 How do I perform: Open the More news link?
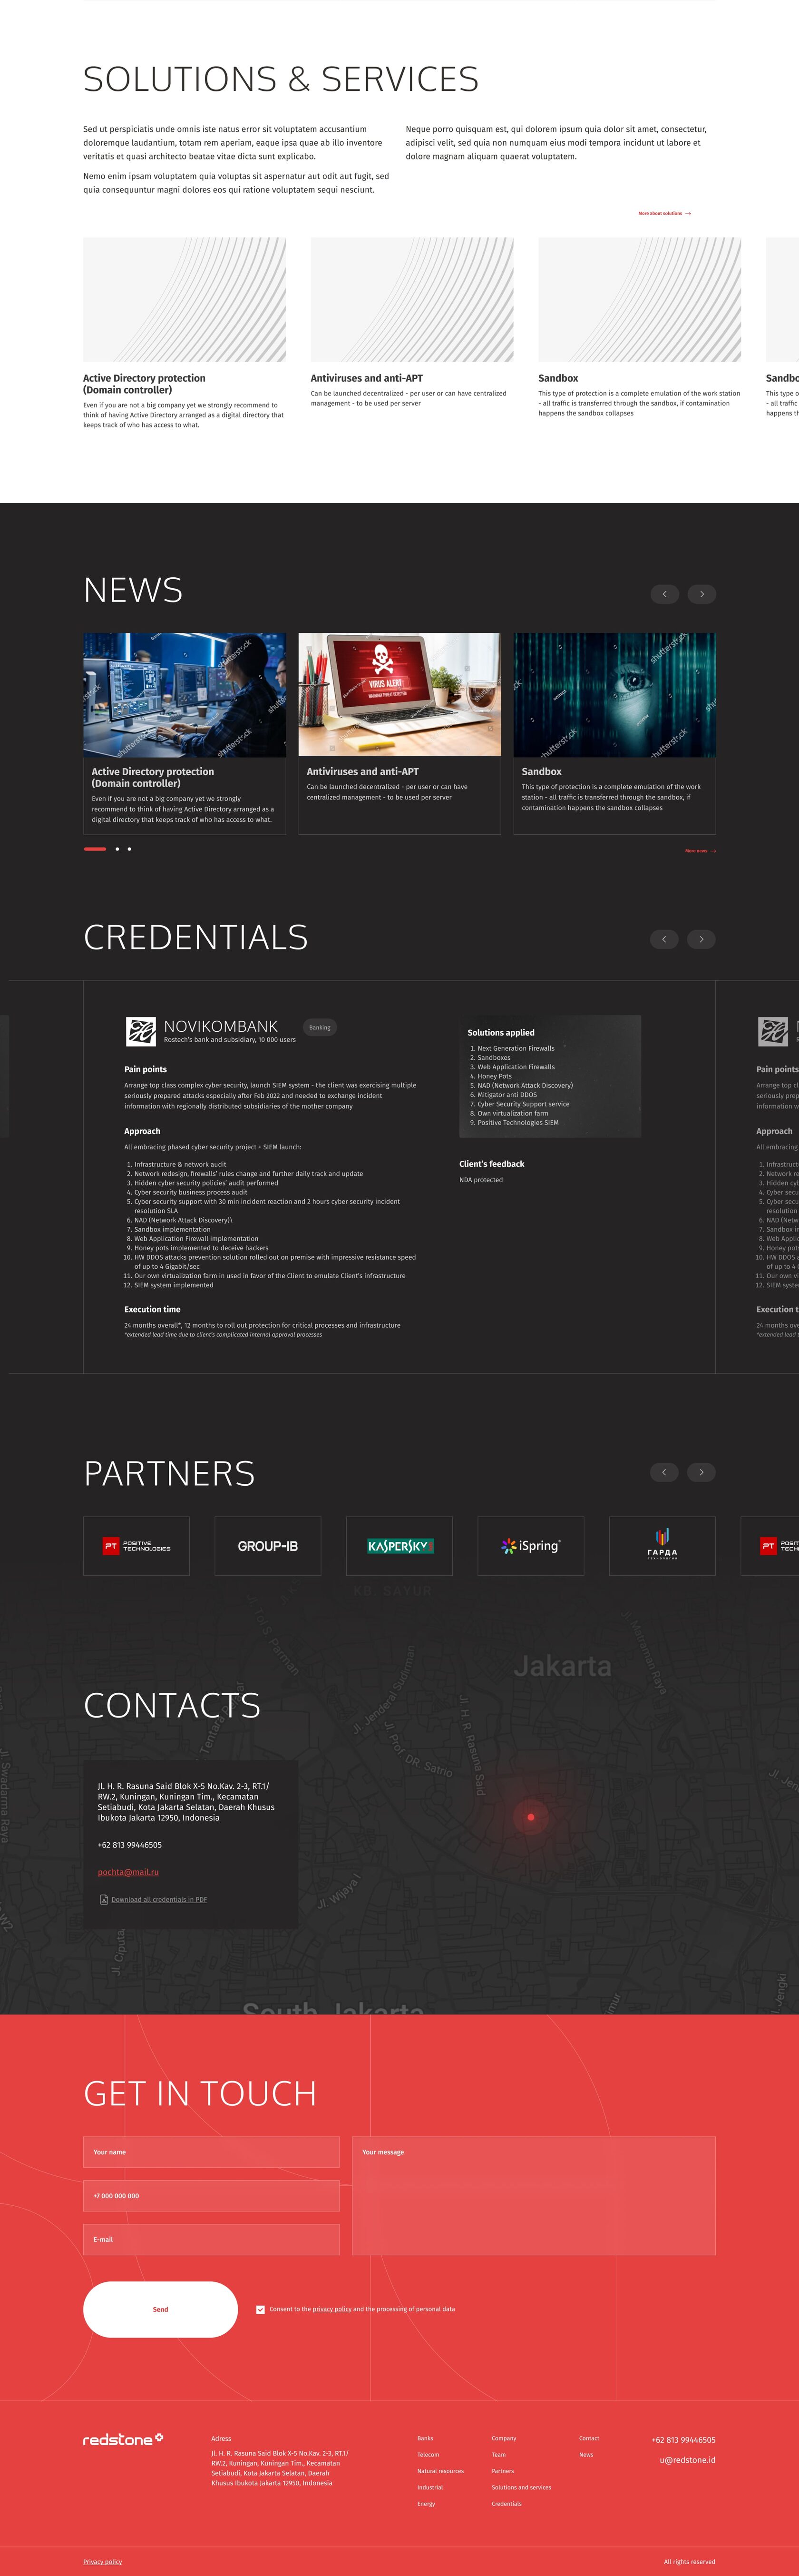[x=700, y=851]
